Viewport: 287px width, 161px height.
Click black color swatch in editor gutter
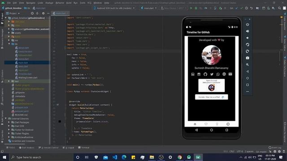point(60,122)
